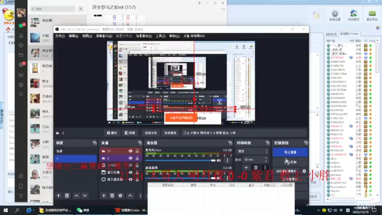The image size is (382, 215).
Task: Undock the 来源 sources panel
Action: [140, 143]
